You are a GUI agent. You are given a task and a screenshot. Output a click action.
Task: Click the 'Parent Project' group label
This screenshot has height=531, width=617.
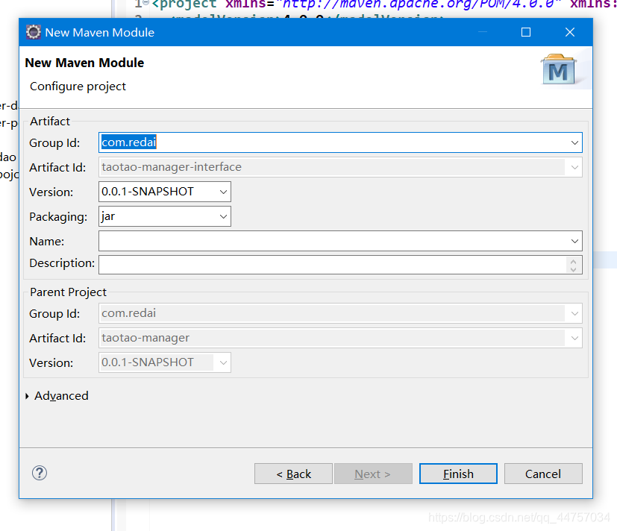tap(68, 292)
